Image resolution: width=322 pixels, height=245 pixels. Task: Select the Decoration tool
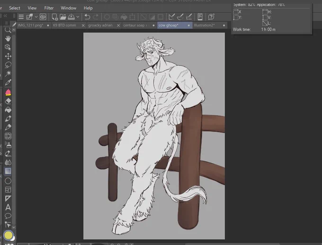8,153
